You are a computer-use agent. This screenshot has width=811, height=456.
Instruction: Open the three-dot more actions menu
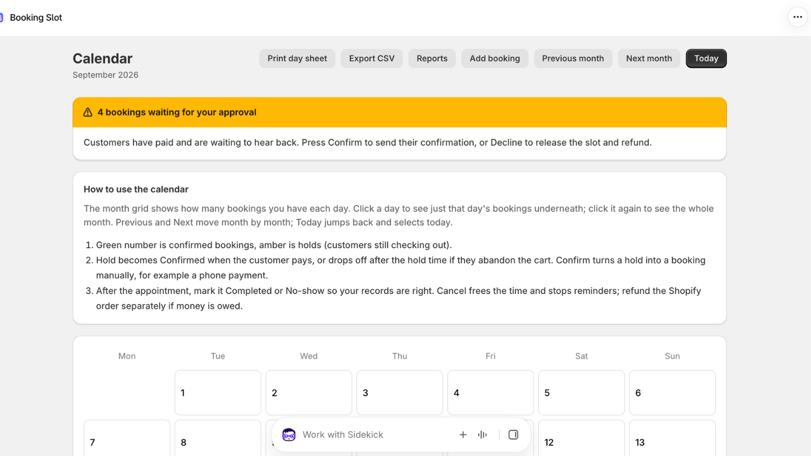pyautogui.click(x=797, y=17)
